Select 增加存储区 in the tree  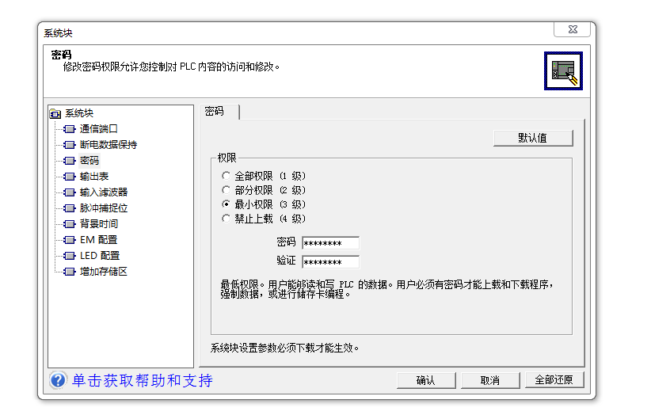(104, 272)
